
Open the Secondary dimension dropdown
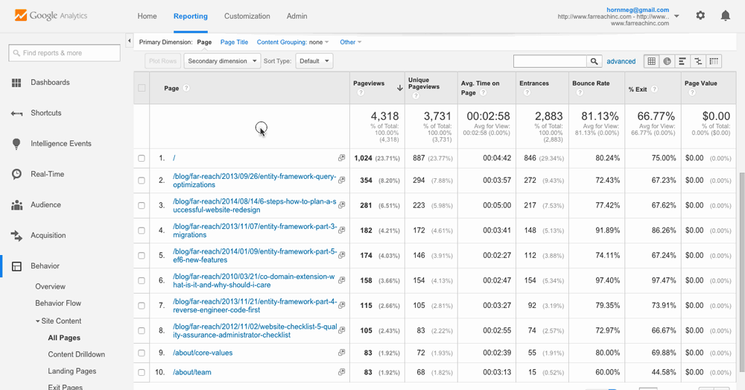(x=222, y=61)
